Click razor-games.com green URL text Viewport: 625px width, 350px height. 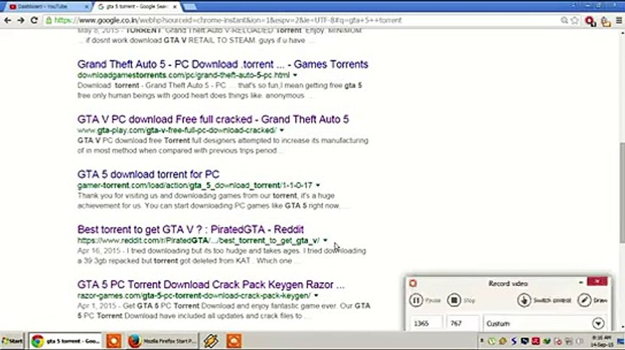pos(194,296)
